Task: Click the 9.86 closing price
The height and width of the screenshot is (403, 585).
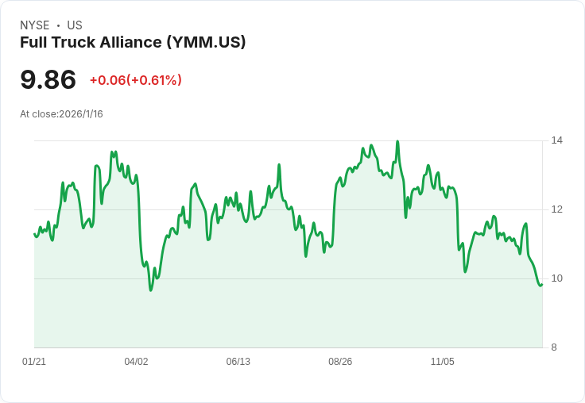Action: point(48,79)
